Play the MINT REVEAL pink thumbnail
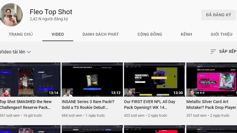Screen dimensions: 237x133 pos(212,80)
